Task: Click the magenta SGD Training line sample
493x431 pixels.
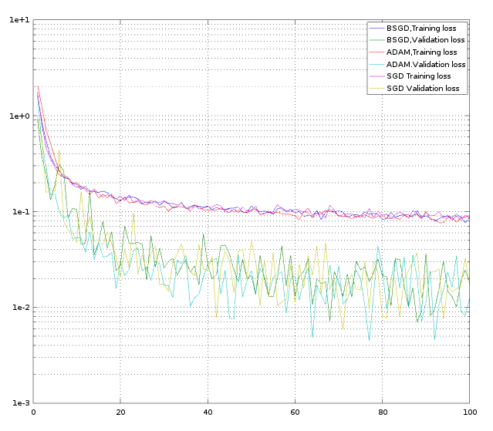Action: click(377, 76)
